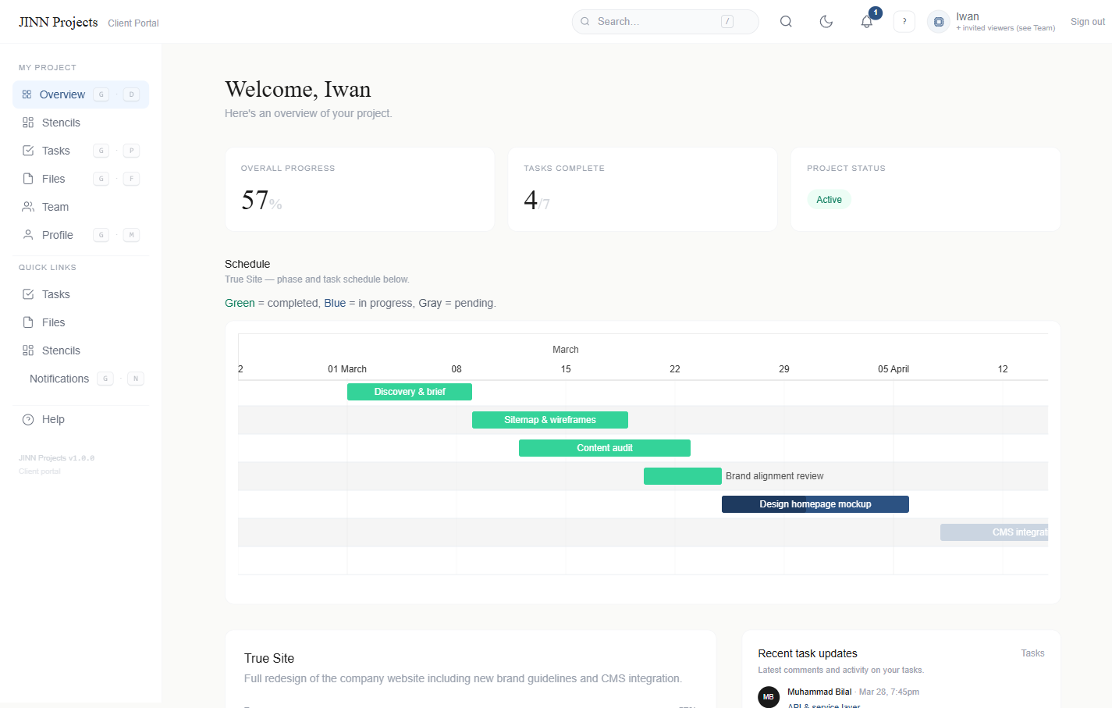Image resolution: width=1112 pixels, height=708 pixels.
Task: Click the "01 March" date label in schedule
Action: click(x=347, y=369)
